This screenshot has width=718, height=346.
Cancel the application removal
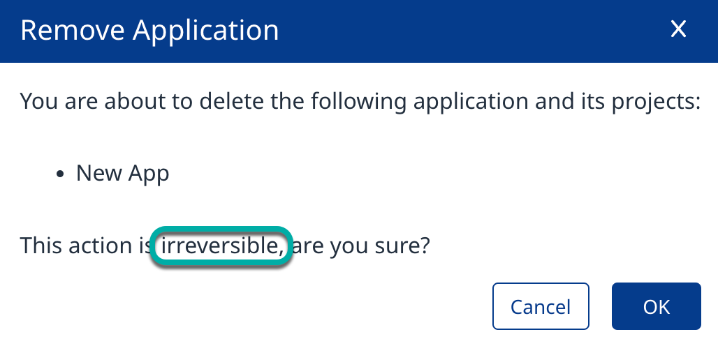(x=541, y=306)
